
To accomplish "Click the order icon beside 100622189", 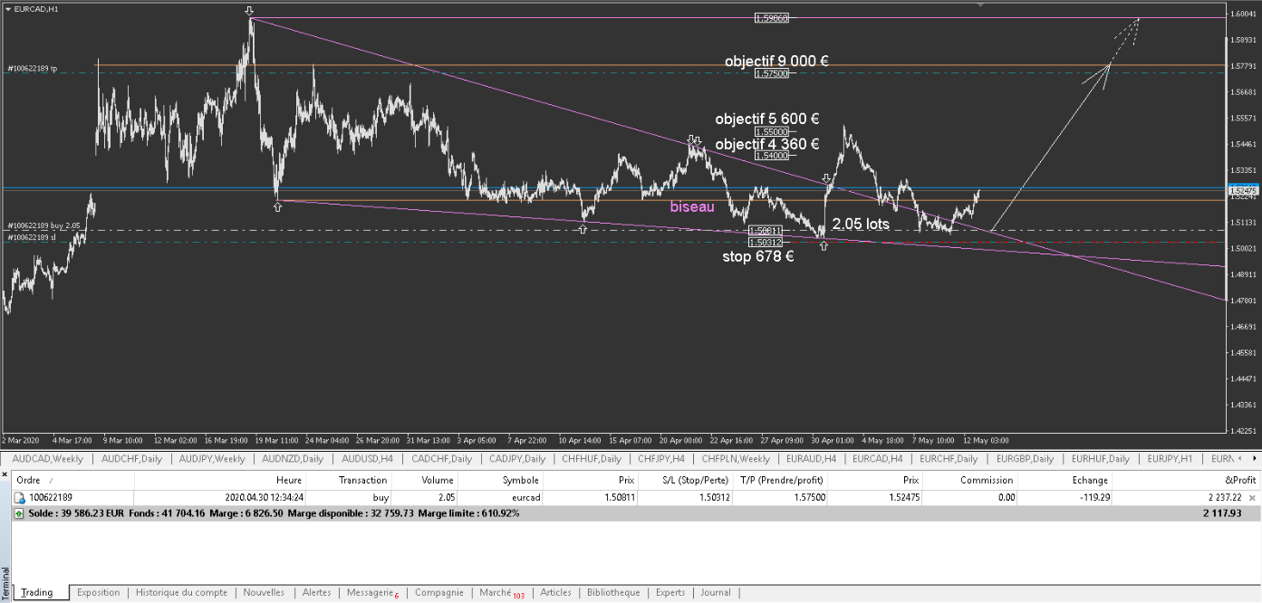I will (19, 498).
